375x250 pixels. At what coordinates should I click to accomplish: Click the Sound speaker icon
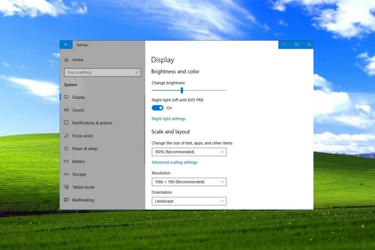pos(66,110)
